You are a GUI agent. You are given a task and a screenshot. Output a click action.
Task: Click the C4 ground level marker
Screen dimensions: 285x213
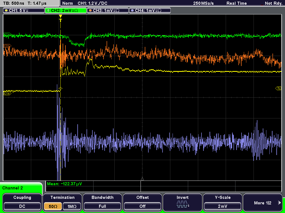[8, 141]
